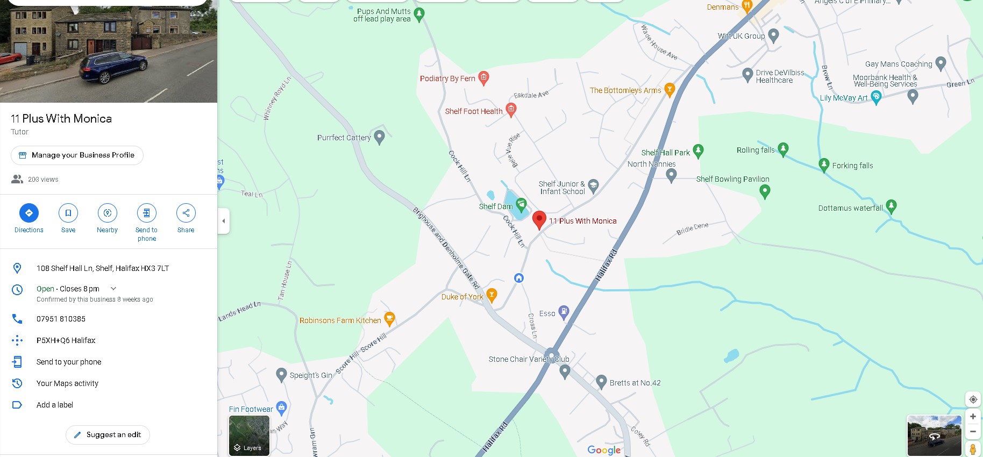Screen dimensions: 983x457
Task: Save this place with the Save icon
Action: [x=68, y=213]
